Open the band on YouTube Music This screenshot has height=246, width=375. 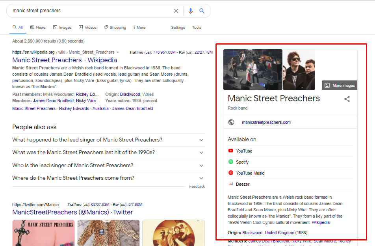250,173
